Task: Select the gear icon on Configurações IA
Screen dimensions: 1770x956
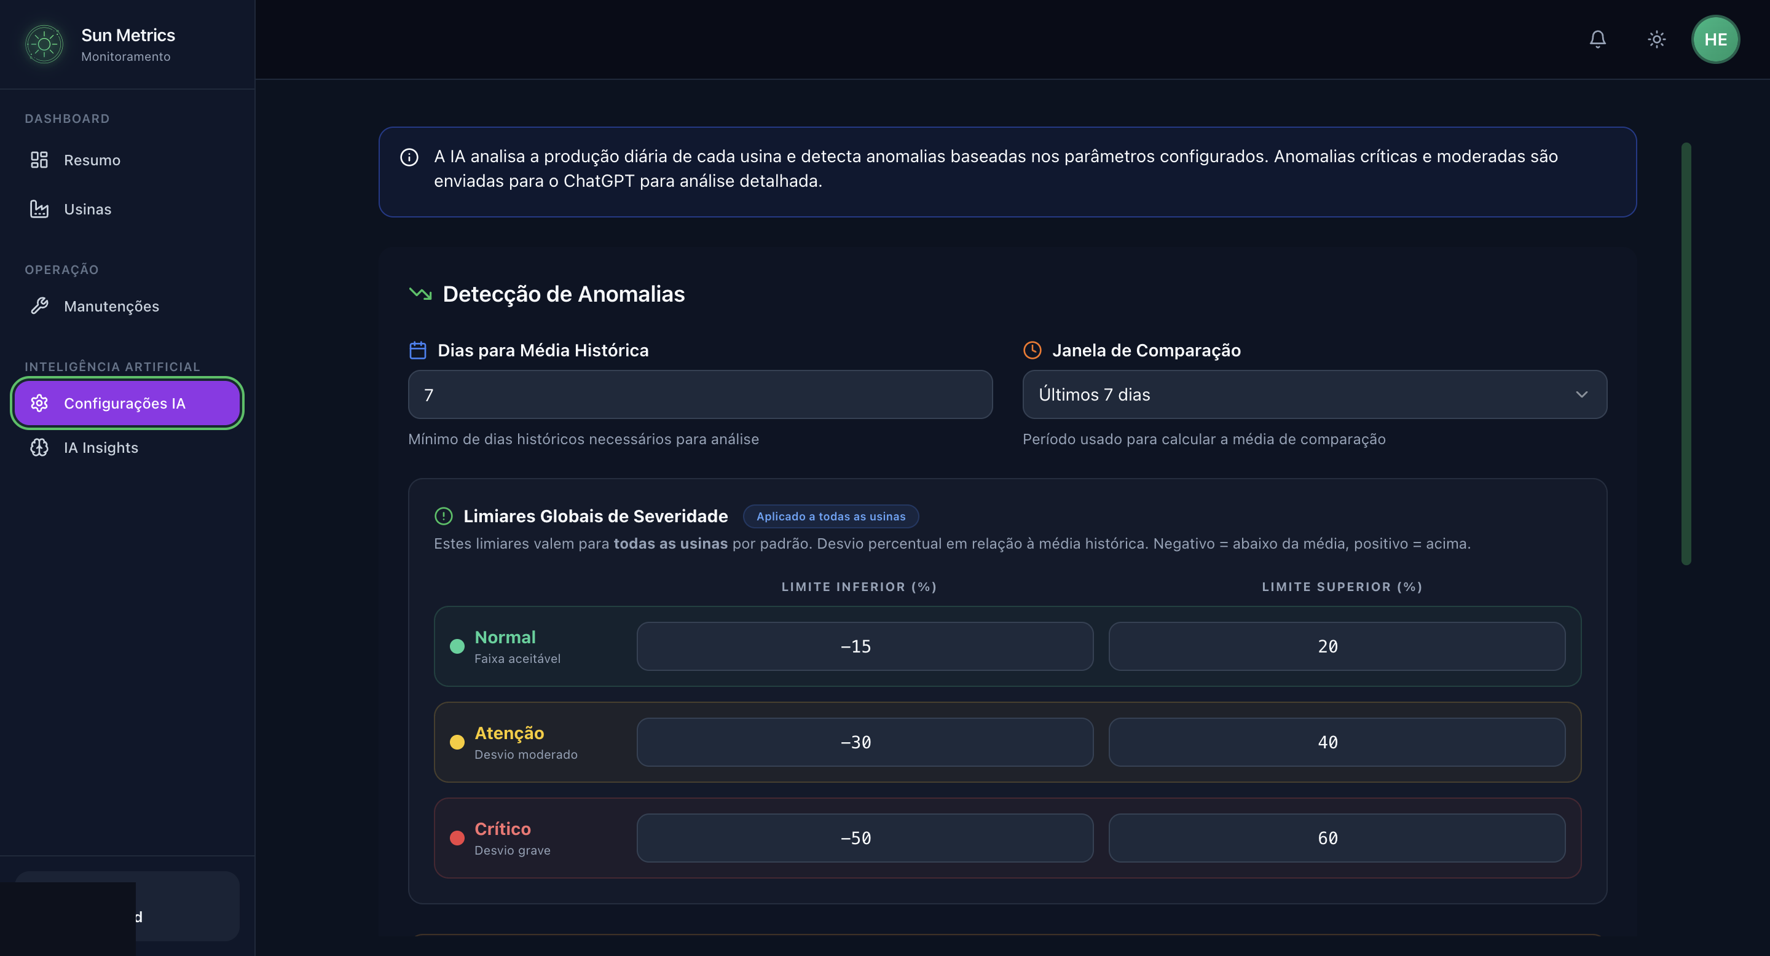Action: click(x=39, y=403)
